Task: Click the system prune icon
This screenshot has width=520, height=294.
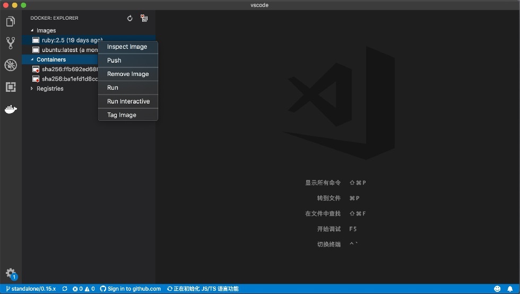Action: pos(144,18)
